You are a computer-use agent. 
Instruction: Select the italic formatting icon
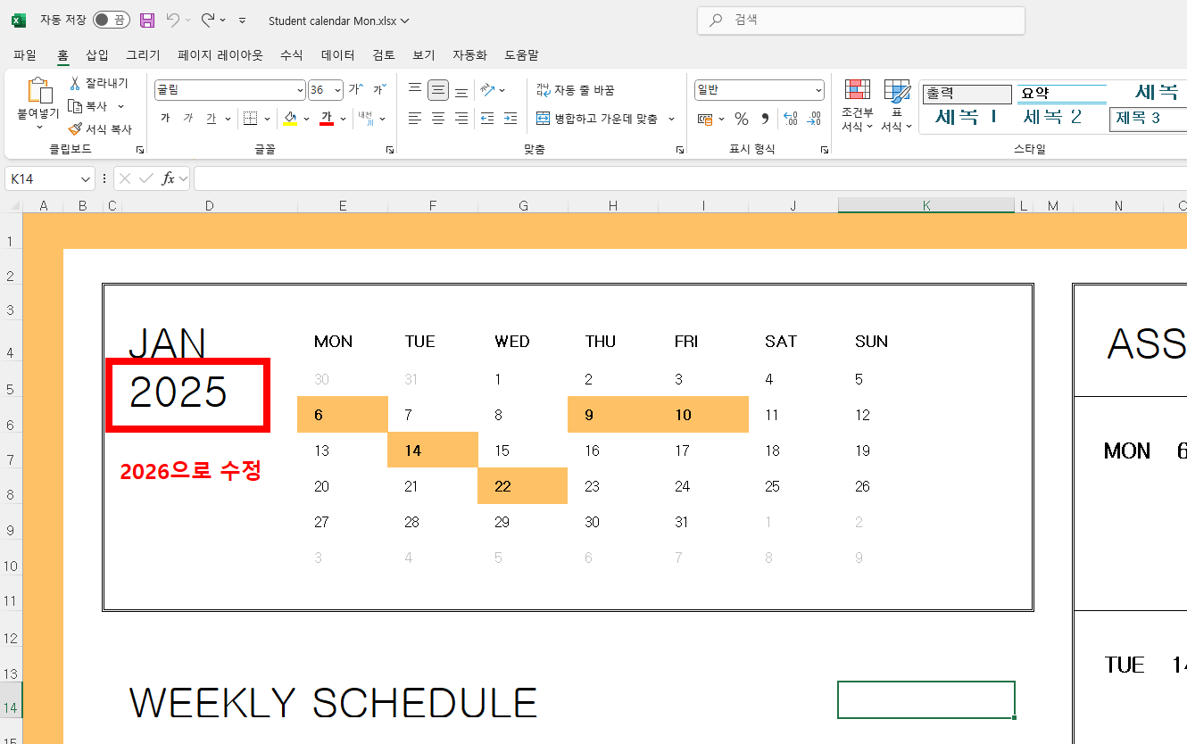[189, 117]
